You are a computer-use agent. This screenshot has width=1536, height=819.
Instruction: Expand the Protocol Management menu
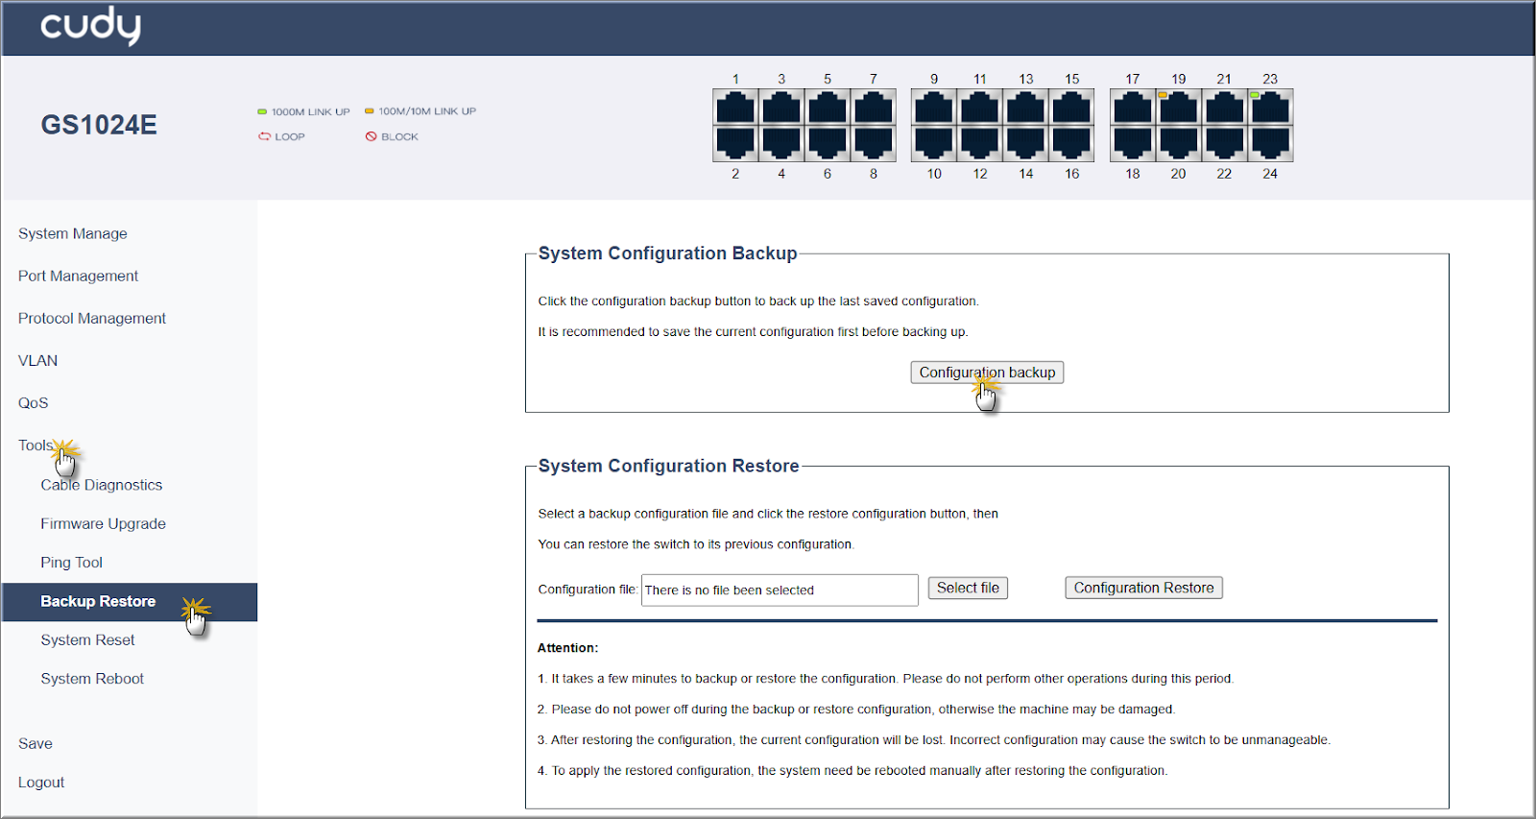tap(92, 318)
